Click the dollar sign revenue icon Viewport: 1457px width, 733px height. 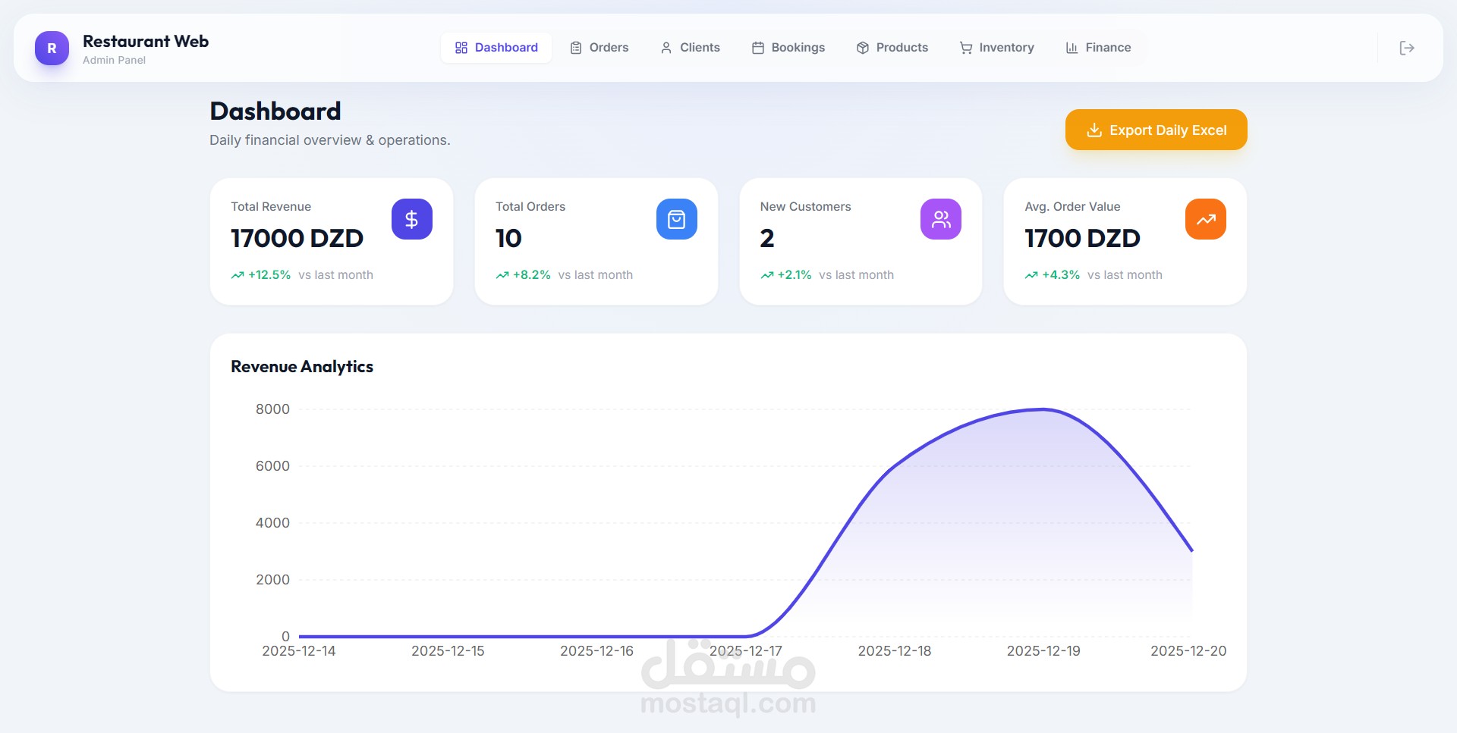click(411, 219)
